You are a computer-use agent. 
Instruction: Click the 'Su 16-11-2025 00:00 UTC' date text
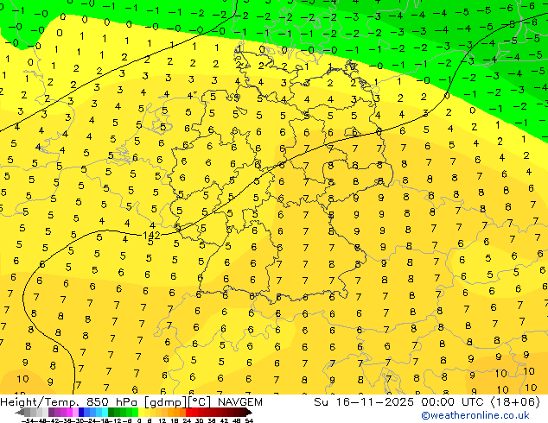pyautogui.click(x=400, y=402)
